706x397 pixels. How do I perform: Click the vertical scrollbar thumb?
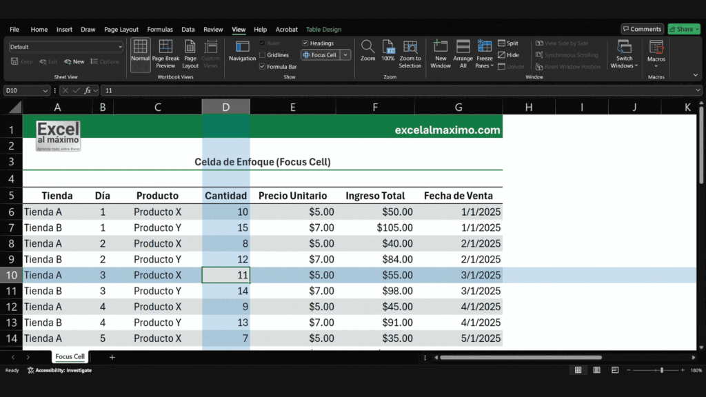click(x=701, y=145)
